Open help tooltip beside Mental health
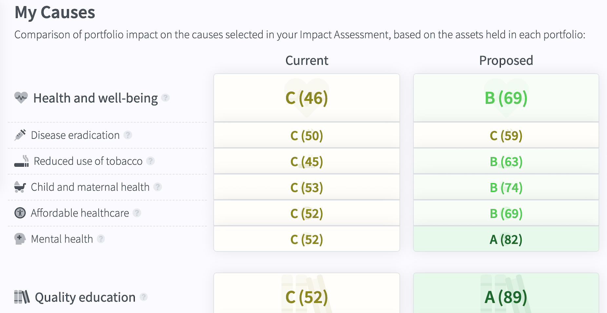Screen dimensions: 607x313 101,239
